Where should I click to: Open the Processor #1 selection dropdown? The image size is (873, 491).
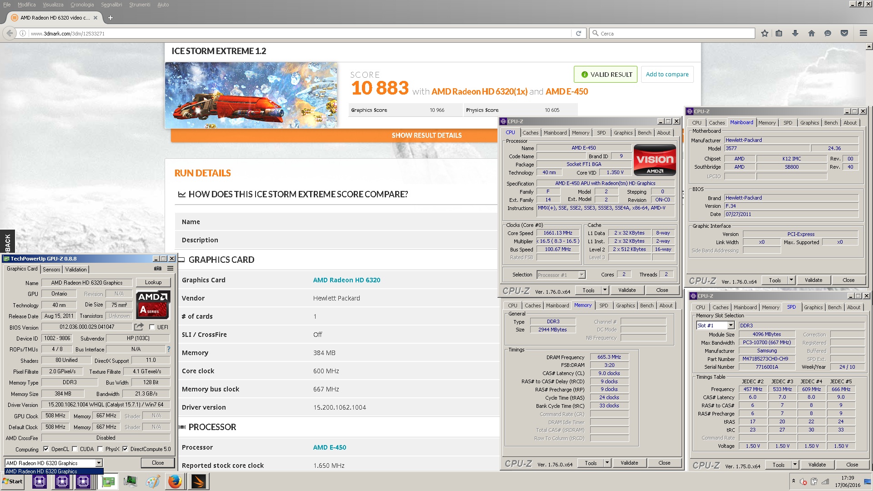(x=582, y=275)
